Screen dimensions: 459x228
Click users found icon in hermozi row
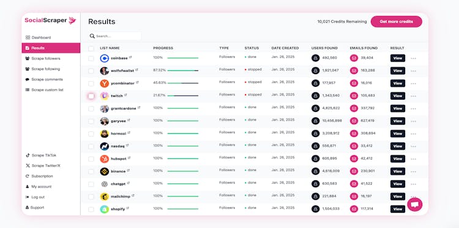316,134
